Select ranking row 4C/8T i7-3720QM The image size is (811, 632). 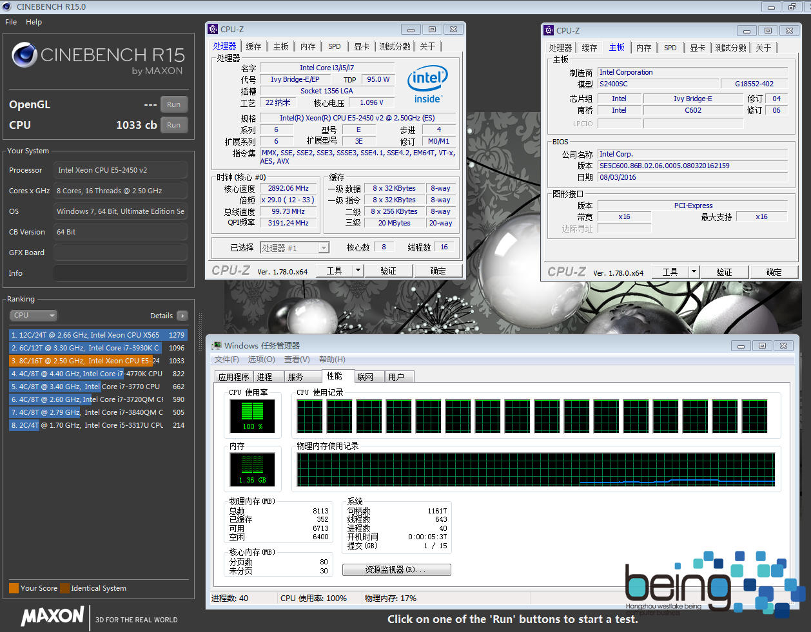tap(98, 399)
